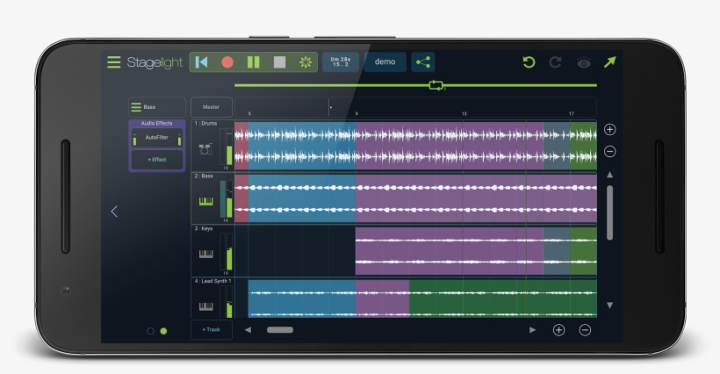Open the transport settings gear icon

(x=305, y=62)
